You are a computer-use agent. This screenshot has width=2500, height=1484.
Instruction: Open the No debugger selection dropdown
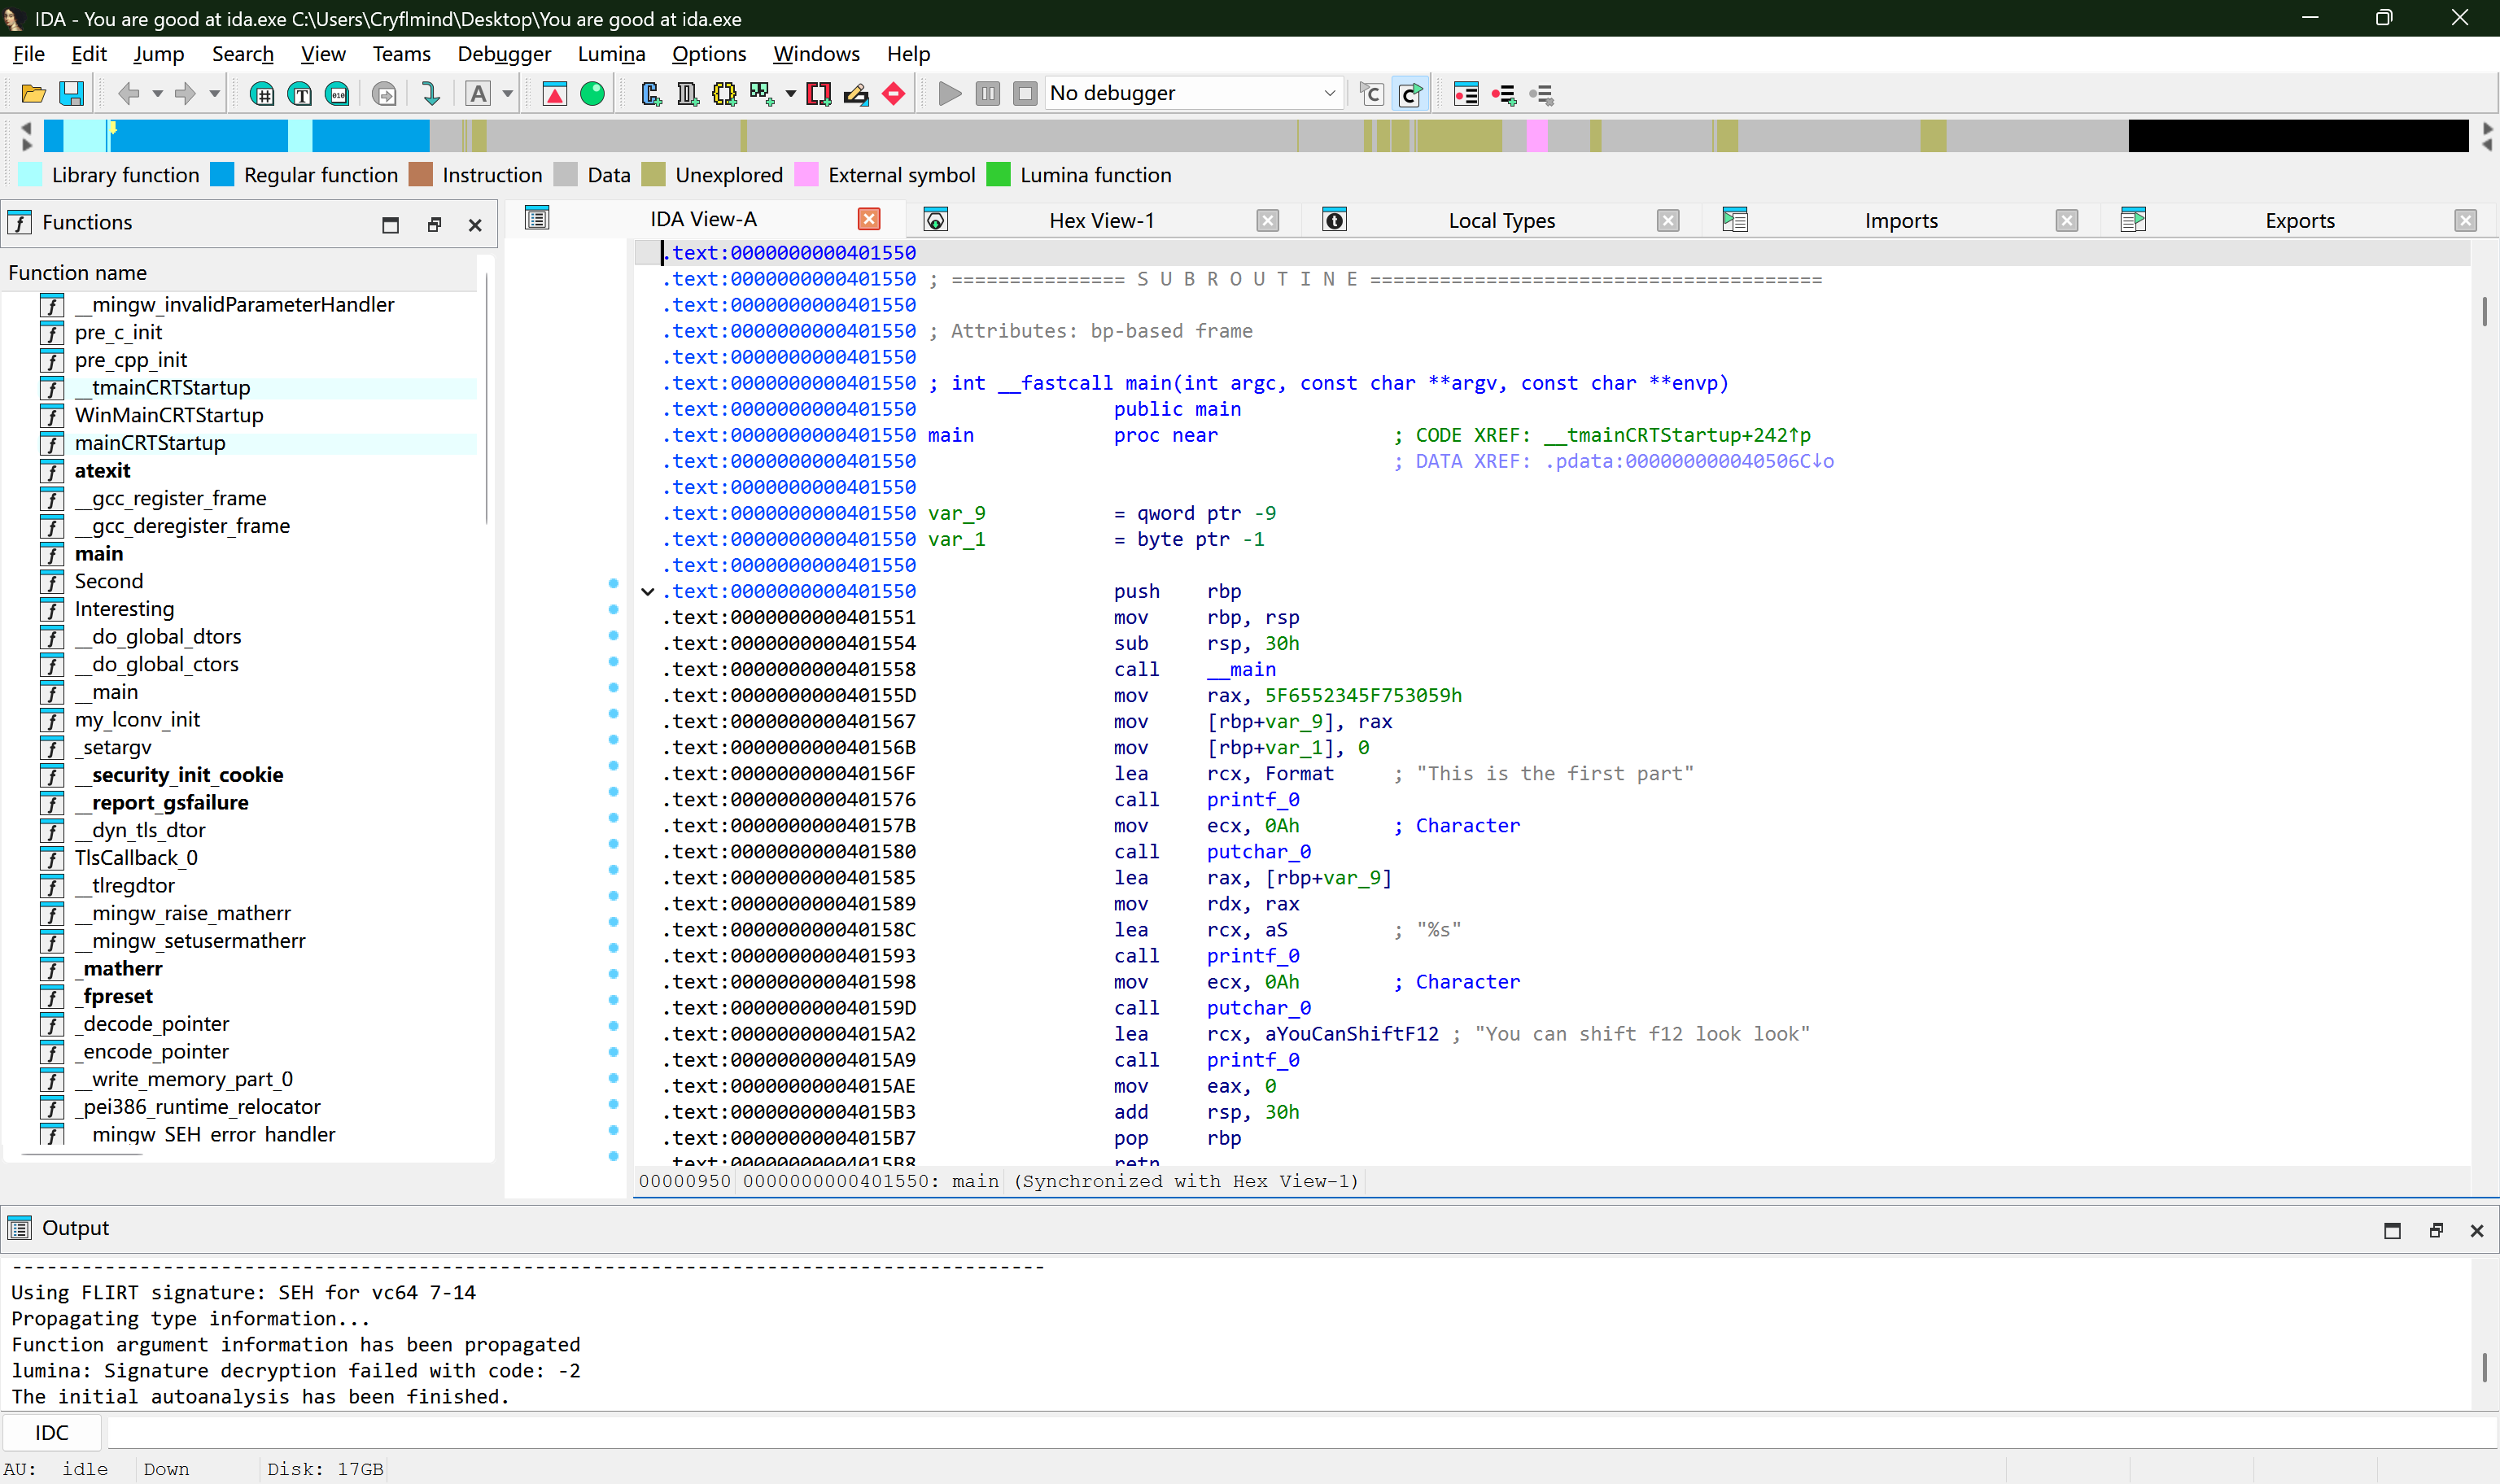coord(1330,93)
